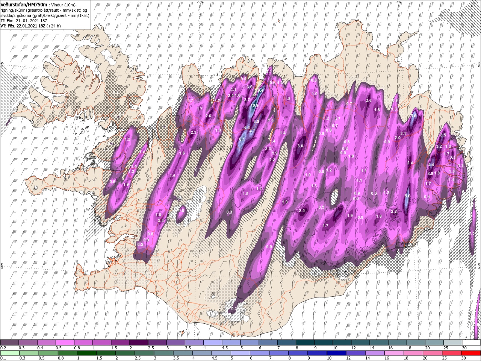
Task: Click the dark purple snow swatch between 2 and 2.5
Action: [138, 343]
